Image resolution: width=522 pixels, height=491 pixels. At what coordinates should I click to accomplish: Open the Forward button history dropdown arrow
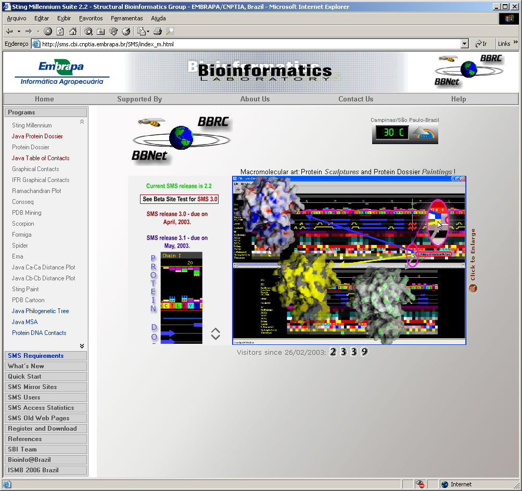38,31
